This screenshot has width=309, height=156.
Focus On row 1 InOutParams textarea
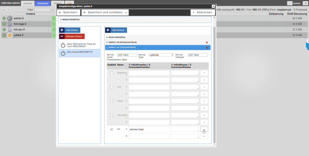pyautogui.click(x=185, y=129)
